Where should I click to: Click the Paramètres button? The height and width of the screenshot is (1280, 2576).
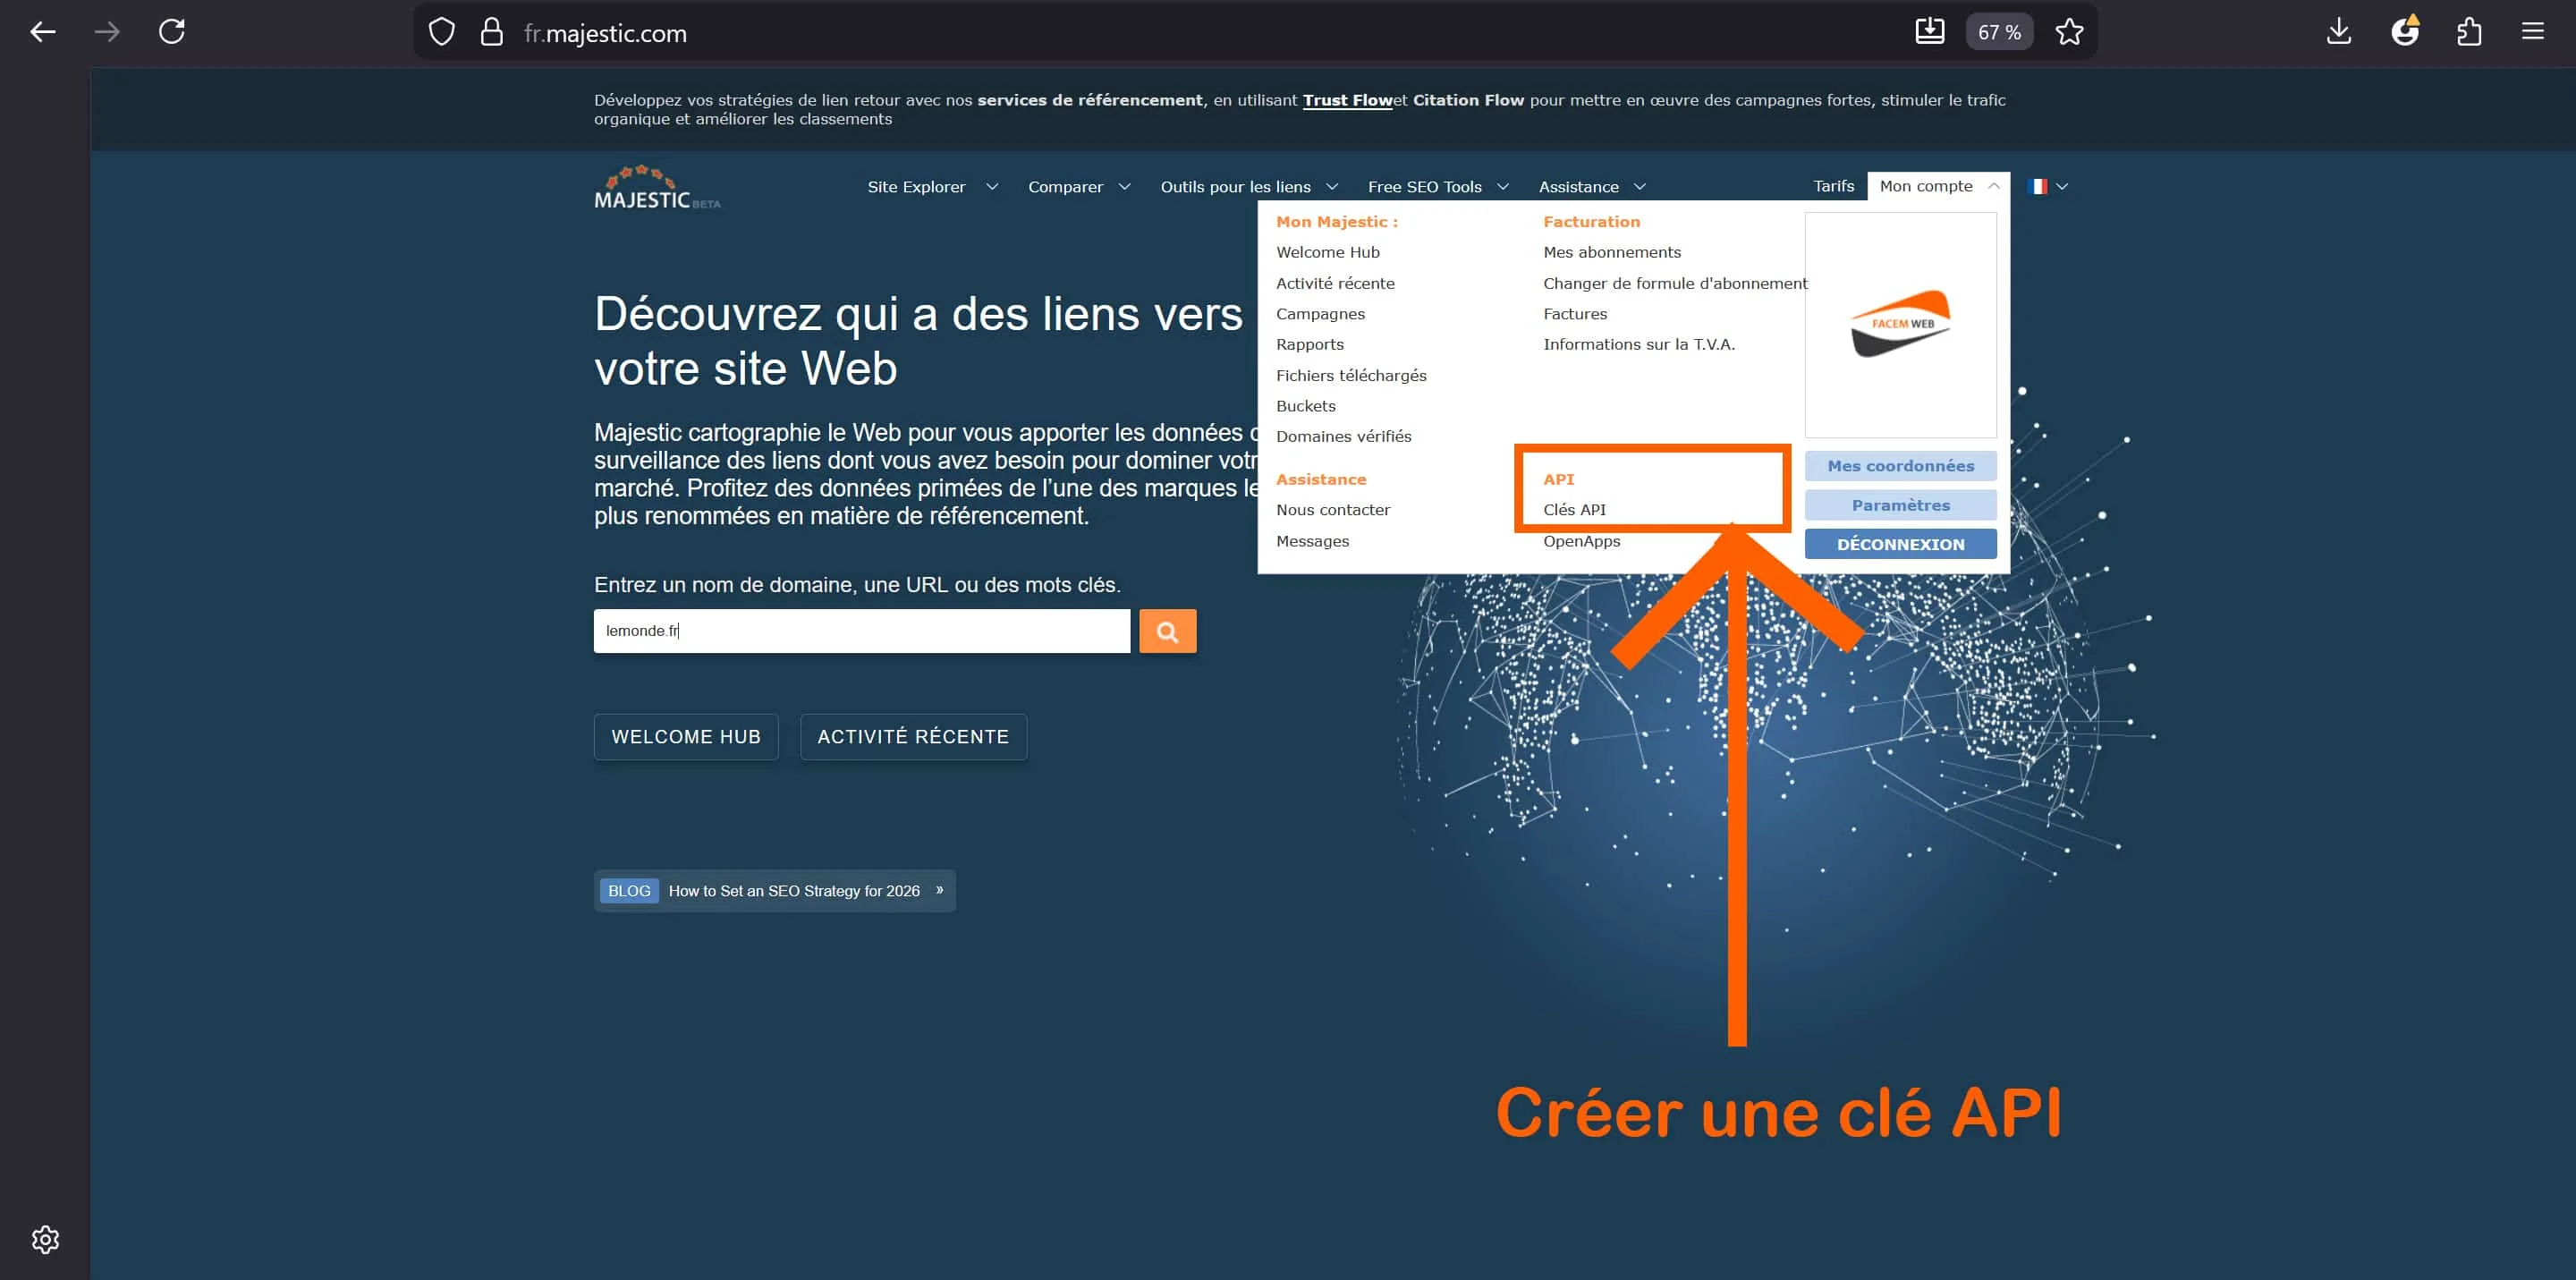[1900, 505]
